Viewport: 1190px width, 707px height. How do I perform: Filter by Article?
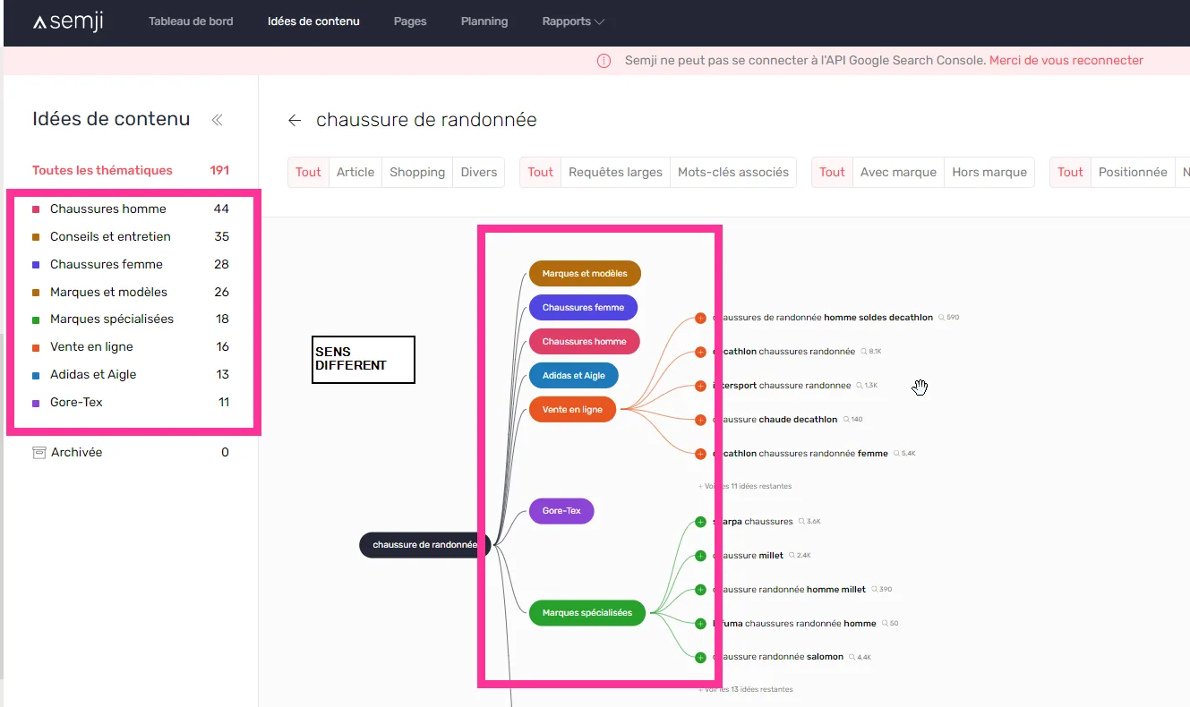tap(355, 172)
